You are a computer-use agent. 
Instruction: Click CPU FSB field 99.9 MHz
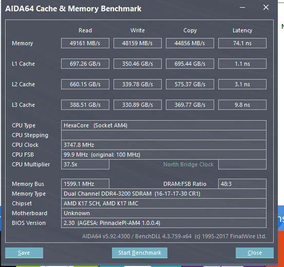coord(164,155)
